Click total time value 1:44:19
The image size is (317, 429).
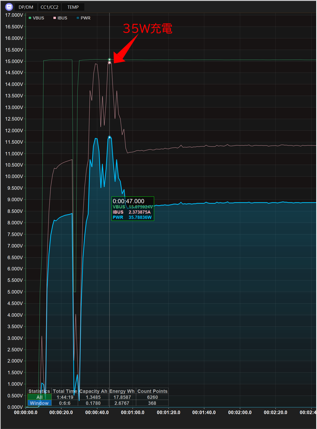[65, 397]
